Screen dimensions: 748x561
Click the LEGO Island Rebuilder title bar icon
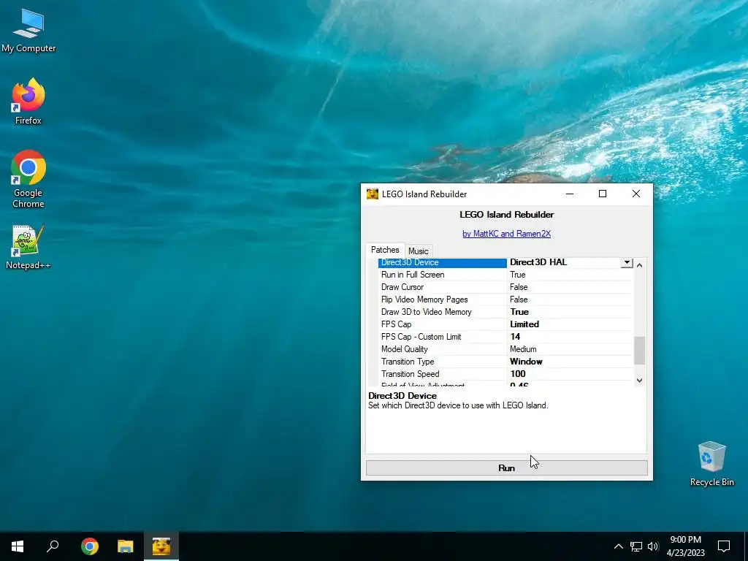(x=372, y=194)
